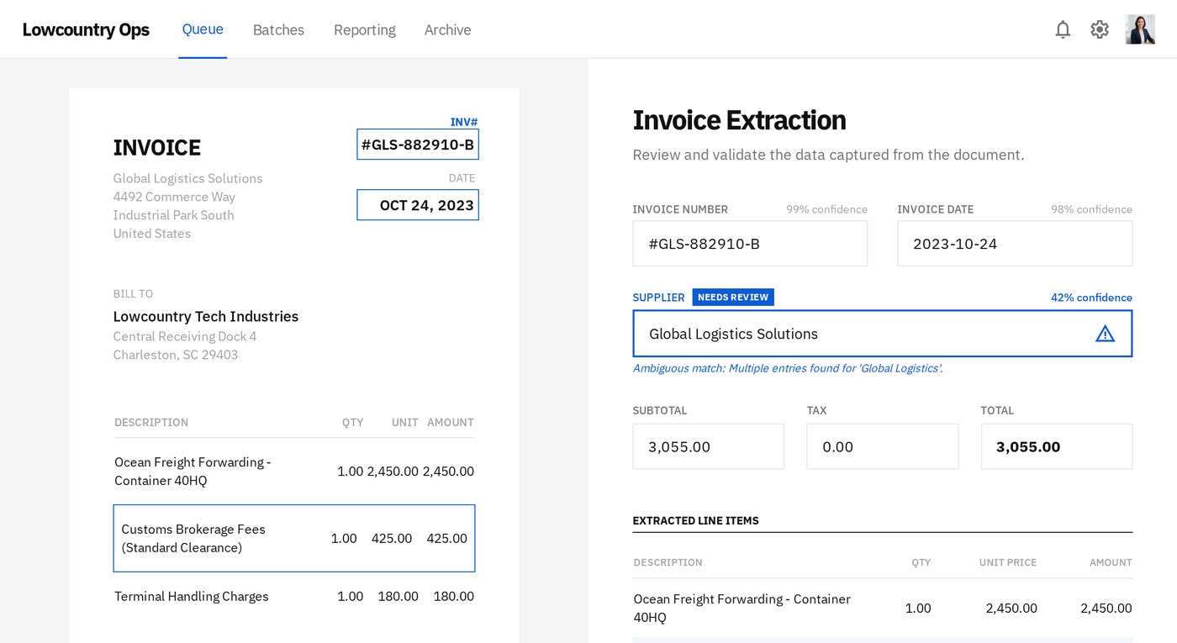
Task: Click the Tax field 0.00
Action: pos(882,446)
